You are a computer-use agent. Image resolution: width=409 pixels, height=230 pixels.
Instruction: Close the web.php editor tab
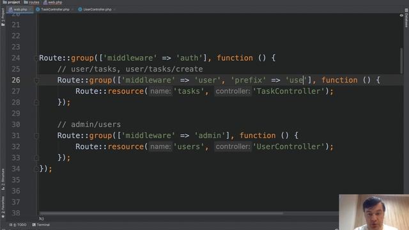(x=30, y=10)
